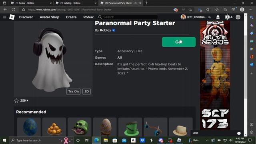Open the Roblox hamburger navigation menu

coord(4,17)
